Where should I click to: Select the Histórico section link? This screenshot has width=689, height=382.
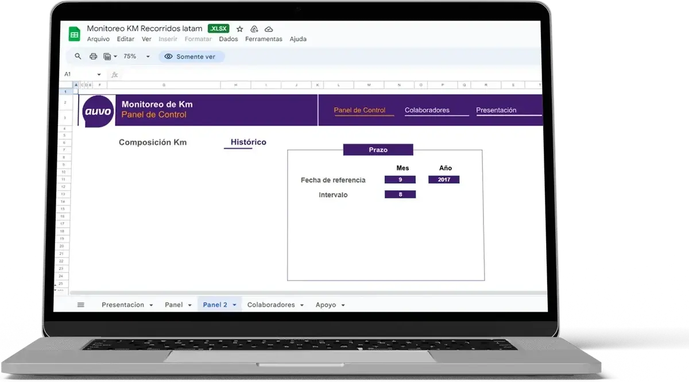[249, 142]
